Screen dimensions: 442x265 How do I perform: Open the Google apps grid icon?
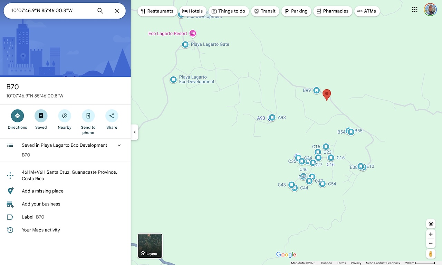pyautogui.click(x=415, y=10)
